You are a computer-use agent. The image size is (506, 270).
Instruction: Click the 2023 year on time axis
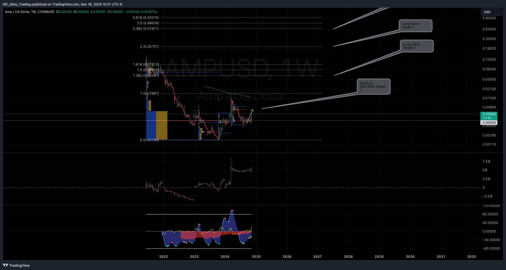coord(194,257)
